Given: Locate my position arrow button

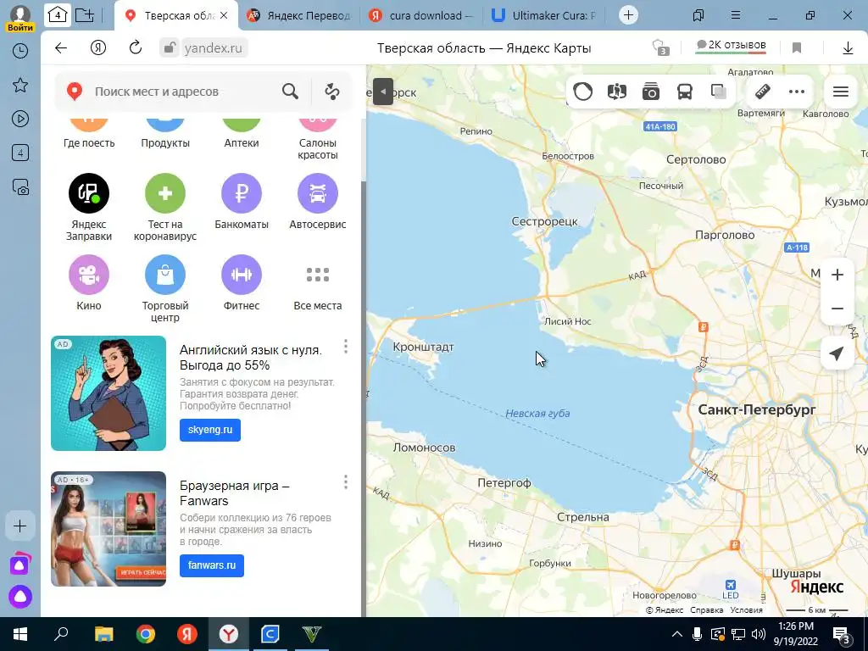Looking at the screenshot, I should click(x=837, y=353).
